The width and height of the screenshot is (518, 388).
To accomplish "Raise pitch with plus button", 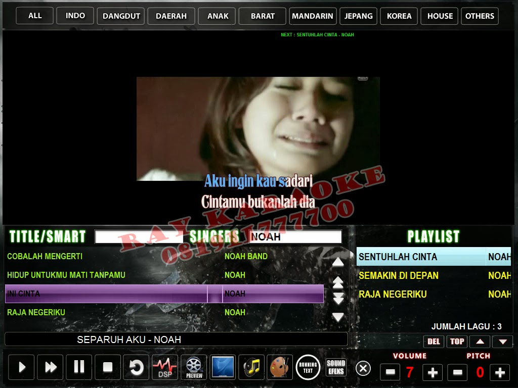I will (500, 372).
